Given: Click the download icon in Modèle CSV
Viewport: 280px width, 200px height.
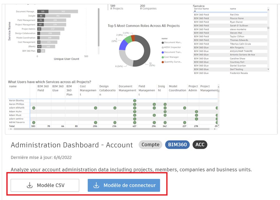Looking at the screenshot, I should (x=30, y=185).
